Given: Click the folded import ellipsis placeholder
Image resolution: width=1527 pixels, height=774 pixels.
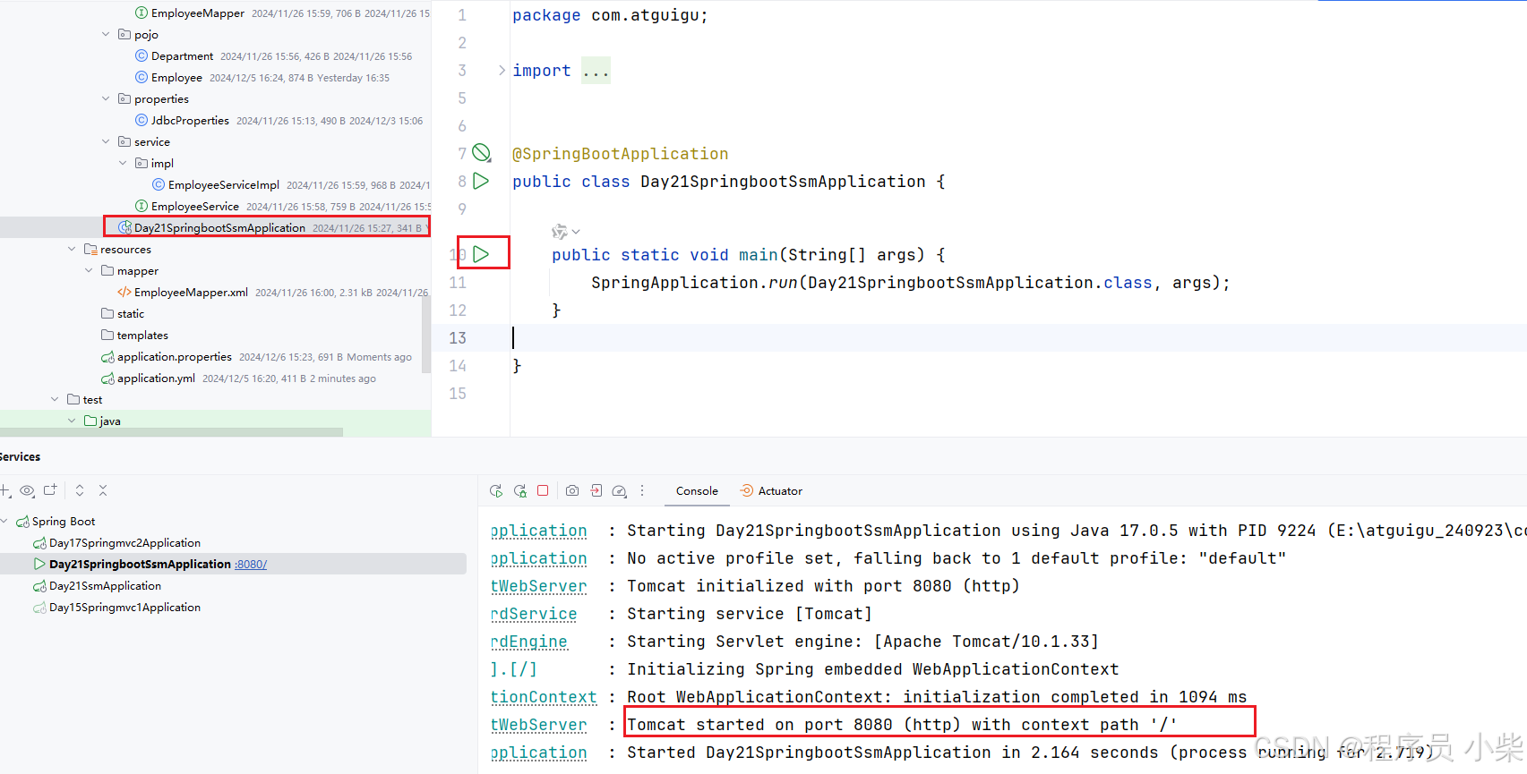Looking at the screenshot, I should point(596,70).
